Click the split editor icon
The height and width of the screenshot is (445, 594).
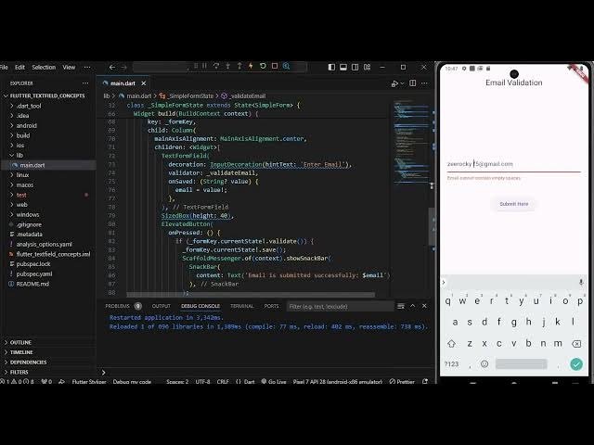click(x=412, y=83)
